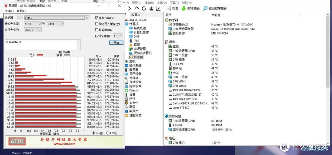
Task: Click 设备 node in AIDA64 tree
Action: [130, 94]
